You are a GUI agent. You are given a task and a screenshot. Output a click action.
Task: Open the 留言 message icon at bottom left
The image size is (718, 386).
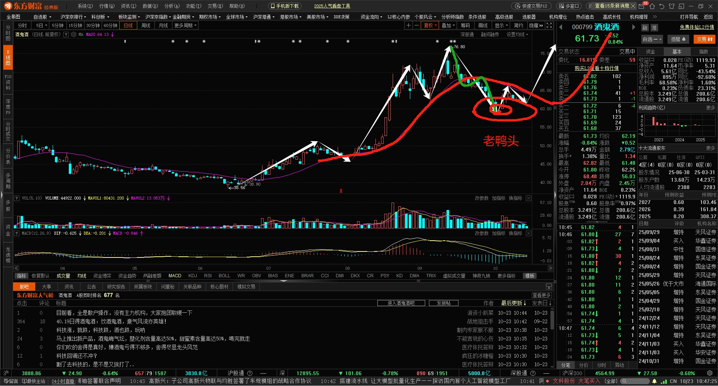click(11, 381)
